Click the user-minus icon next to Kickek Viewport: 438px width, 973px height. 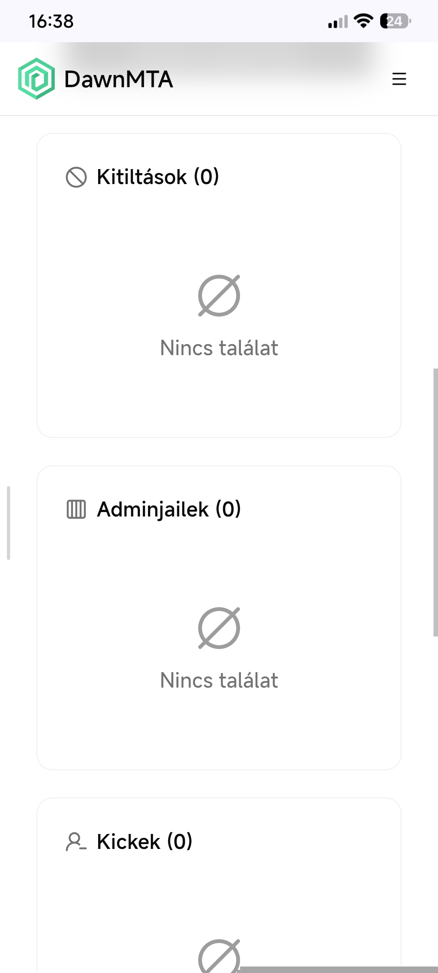76,842
